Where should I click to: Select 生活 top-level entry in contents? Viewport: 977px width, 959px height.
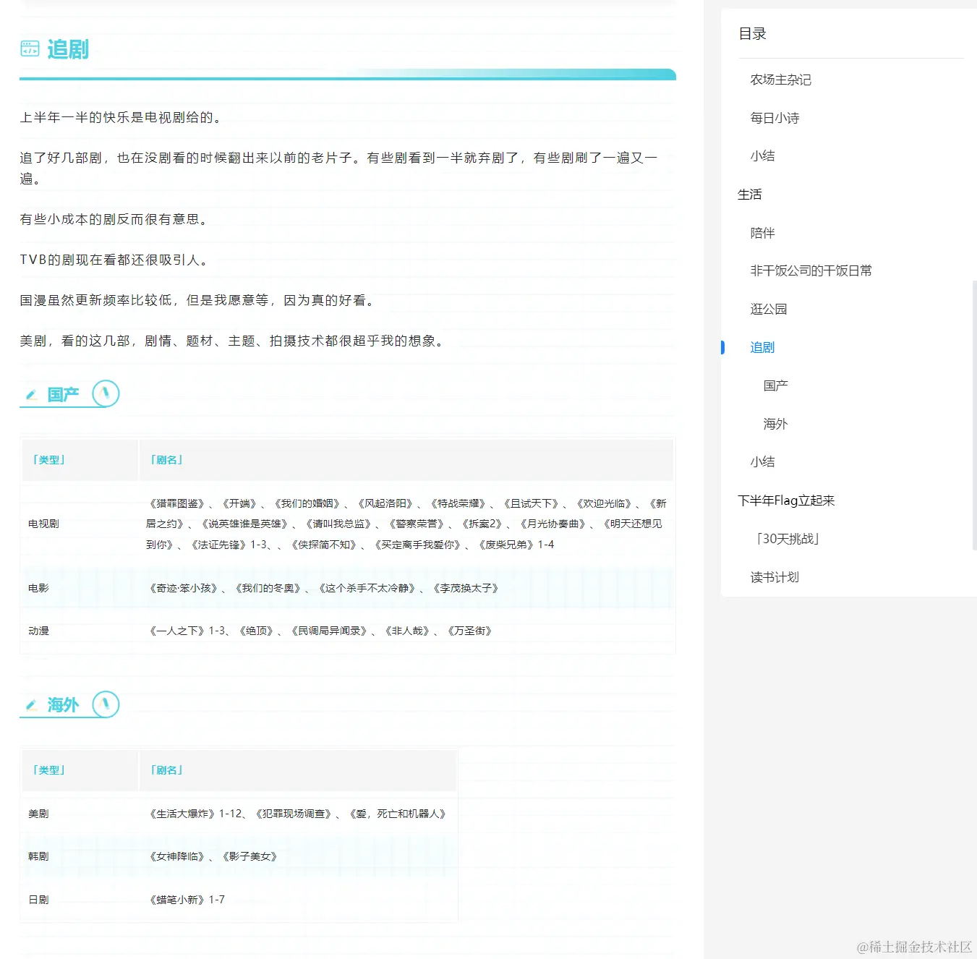click(x=749, y=195)
